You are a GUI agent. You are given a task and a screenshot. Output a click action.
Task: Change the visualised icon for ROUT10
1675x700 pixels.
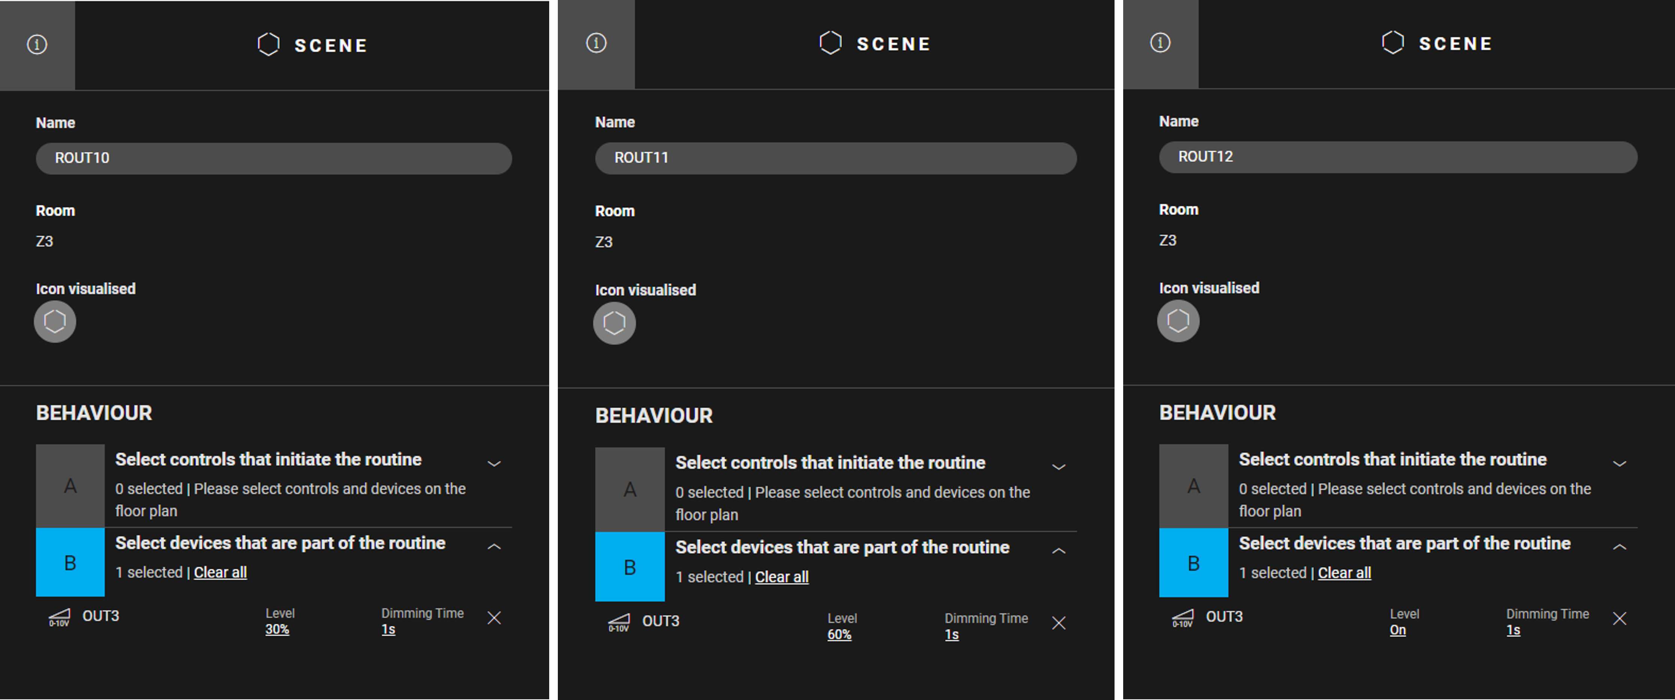coord(55,321)
